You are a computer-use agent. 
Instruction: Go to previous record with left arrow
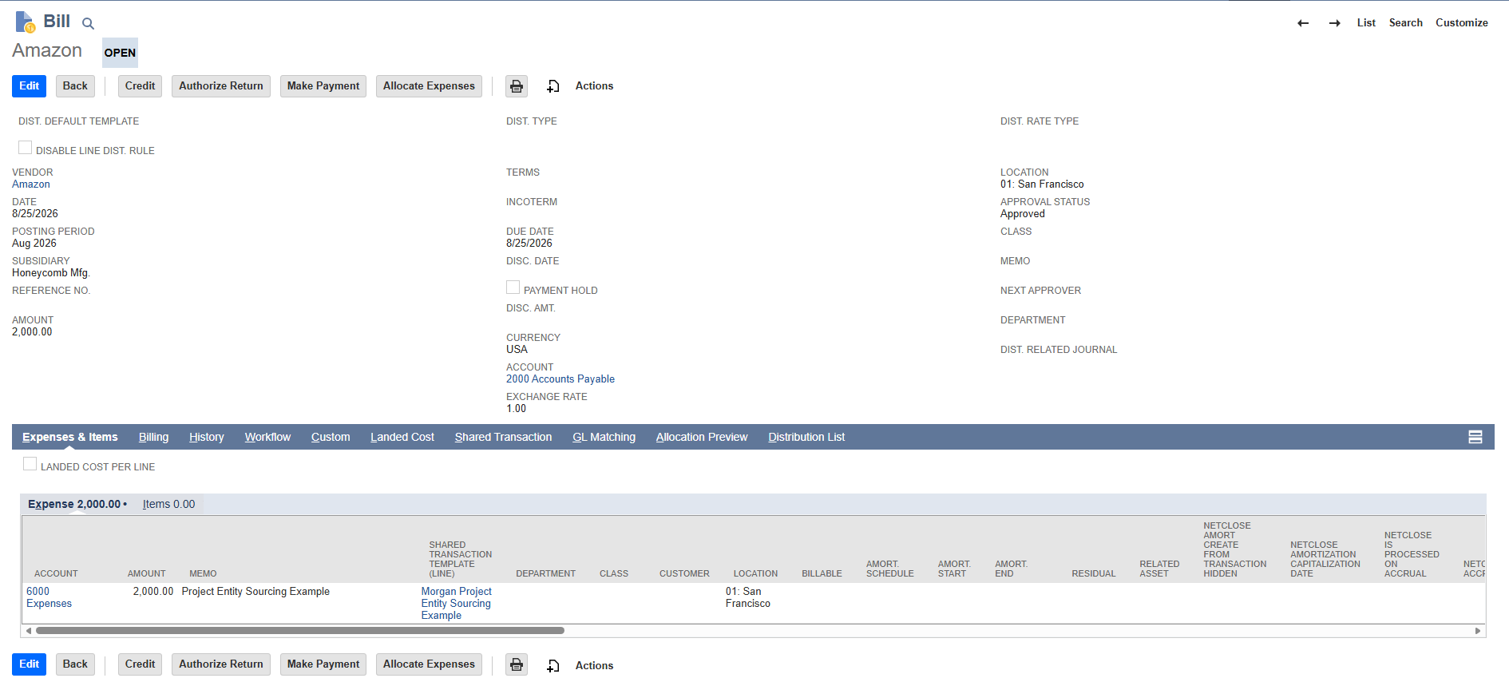[x=1303, y=23]
